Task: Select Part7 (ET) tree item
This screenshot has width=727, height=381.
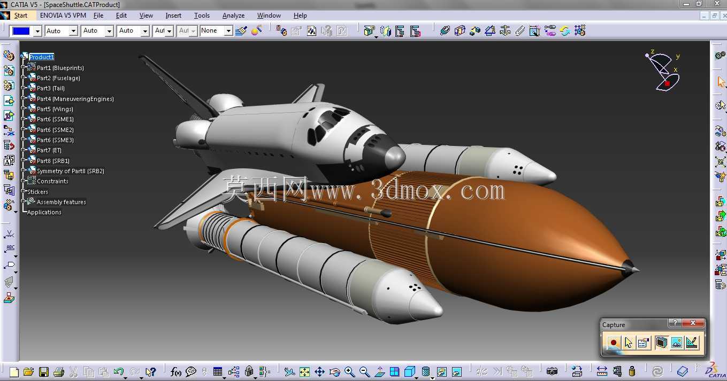Action: click(x=49, y=150)
